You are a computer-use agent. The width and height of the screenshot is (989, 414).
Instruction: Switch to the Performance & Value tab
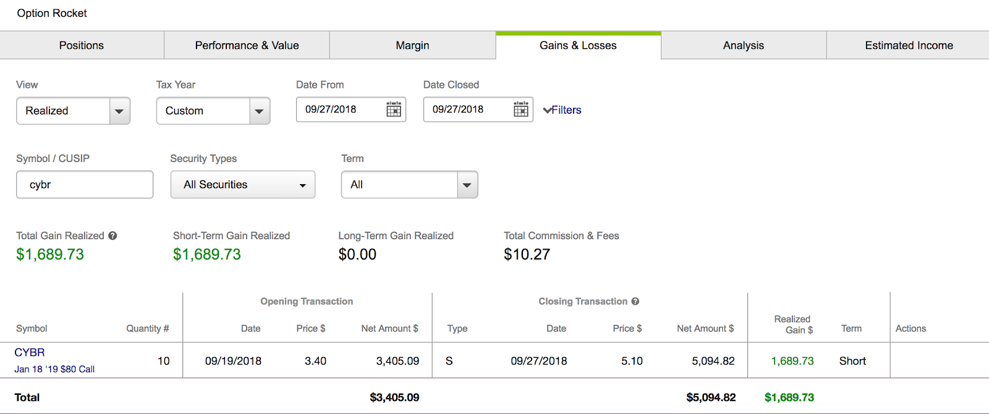(x=247, y=46)
